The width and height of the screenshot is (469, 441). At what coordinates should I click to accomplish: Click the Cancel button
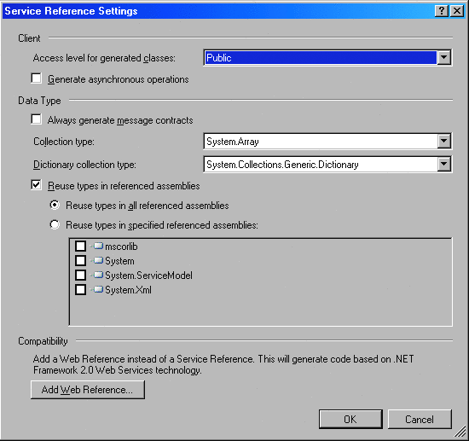pyautogui.click(x=420, y=419)
